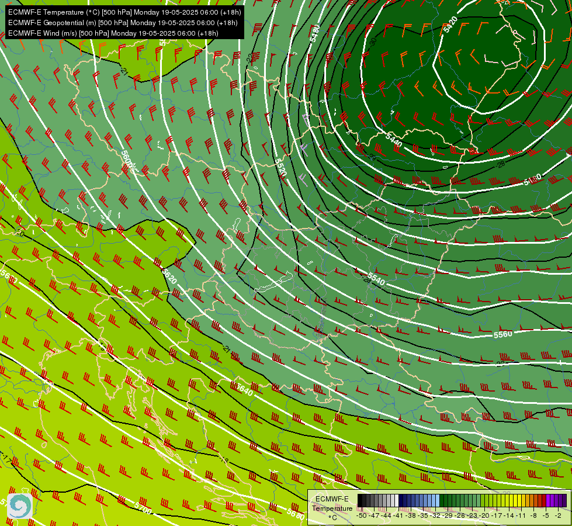Click the dark navy swatch above -41
The height and width of the screenshot is (526, 572).
tap(401, 500)
